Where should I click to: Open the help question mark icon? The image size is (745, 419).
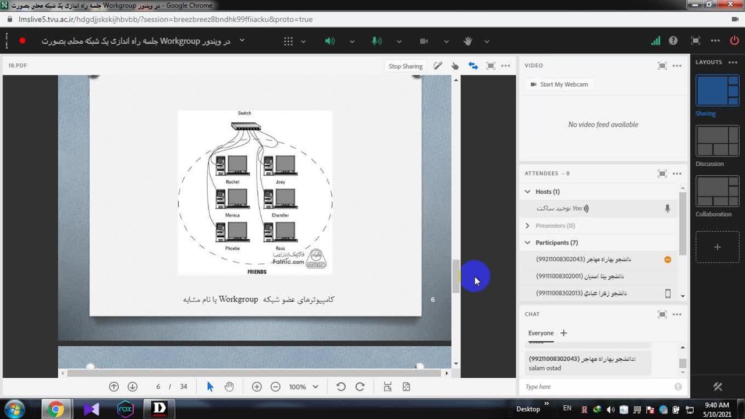673,41
